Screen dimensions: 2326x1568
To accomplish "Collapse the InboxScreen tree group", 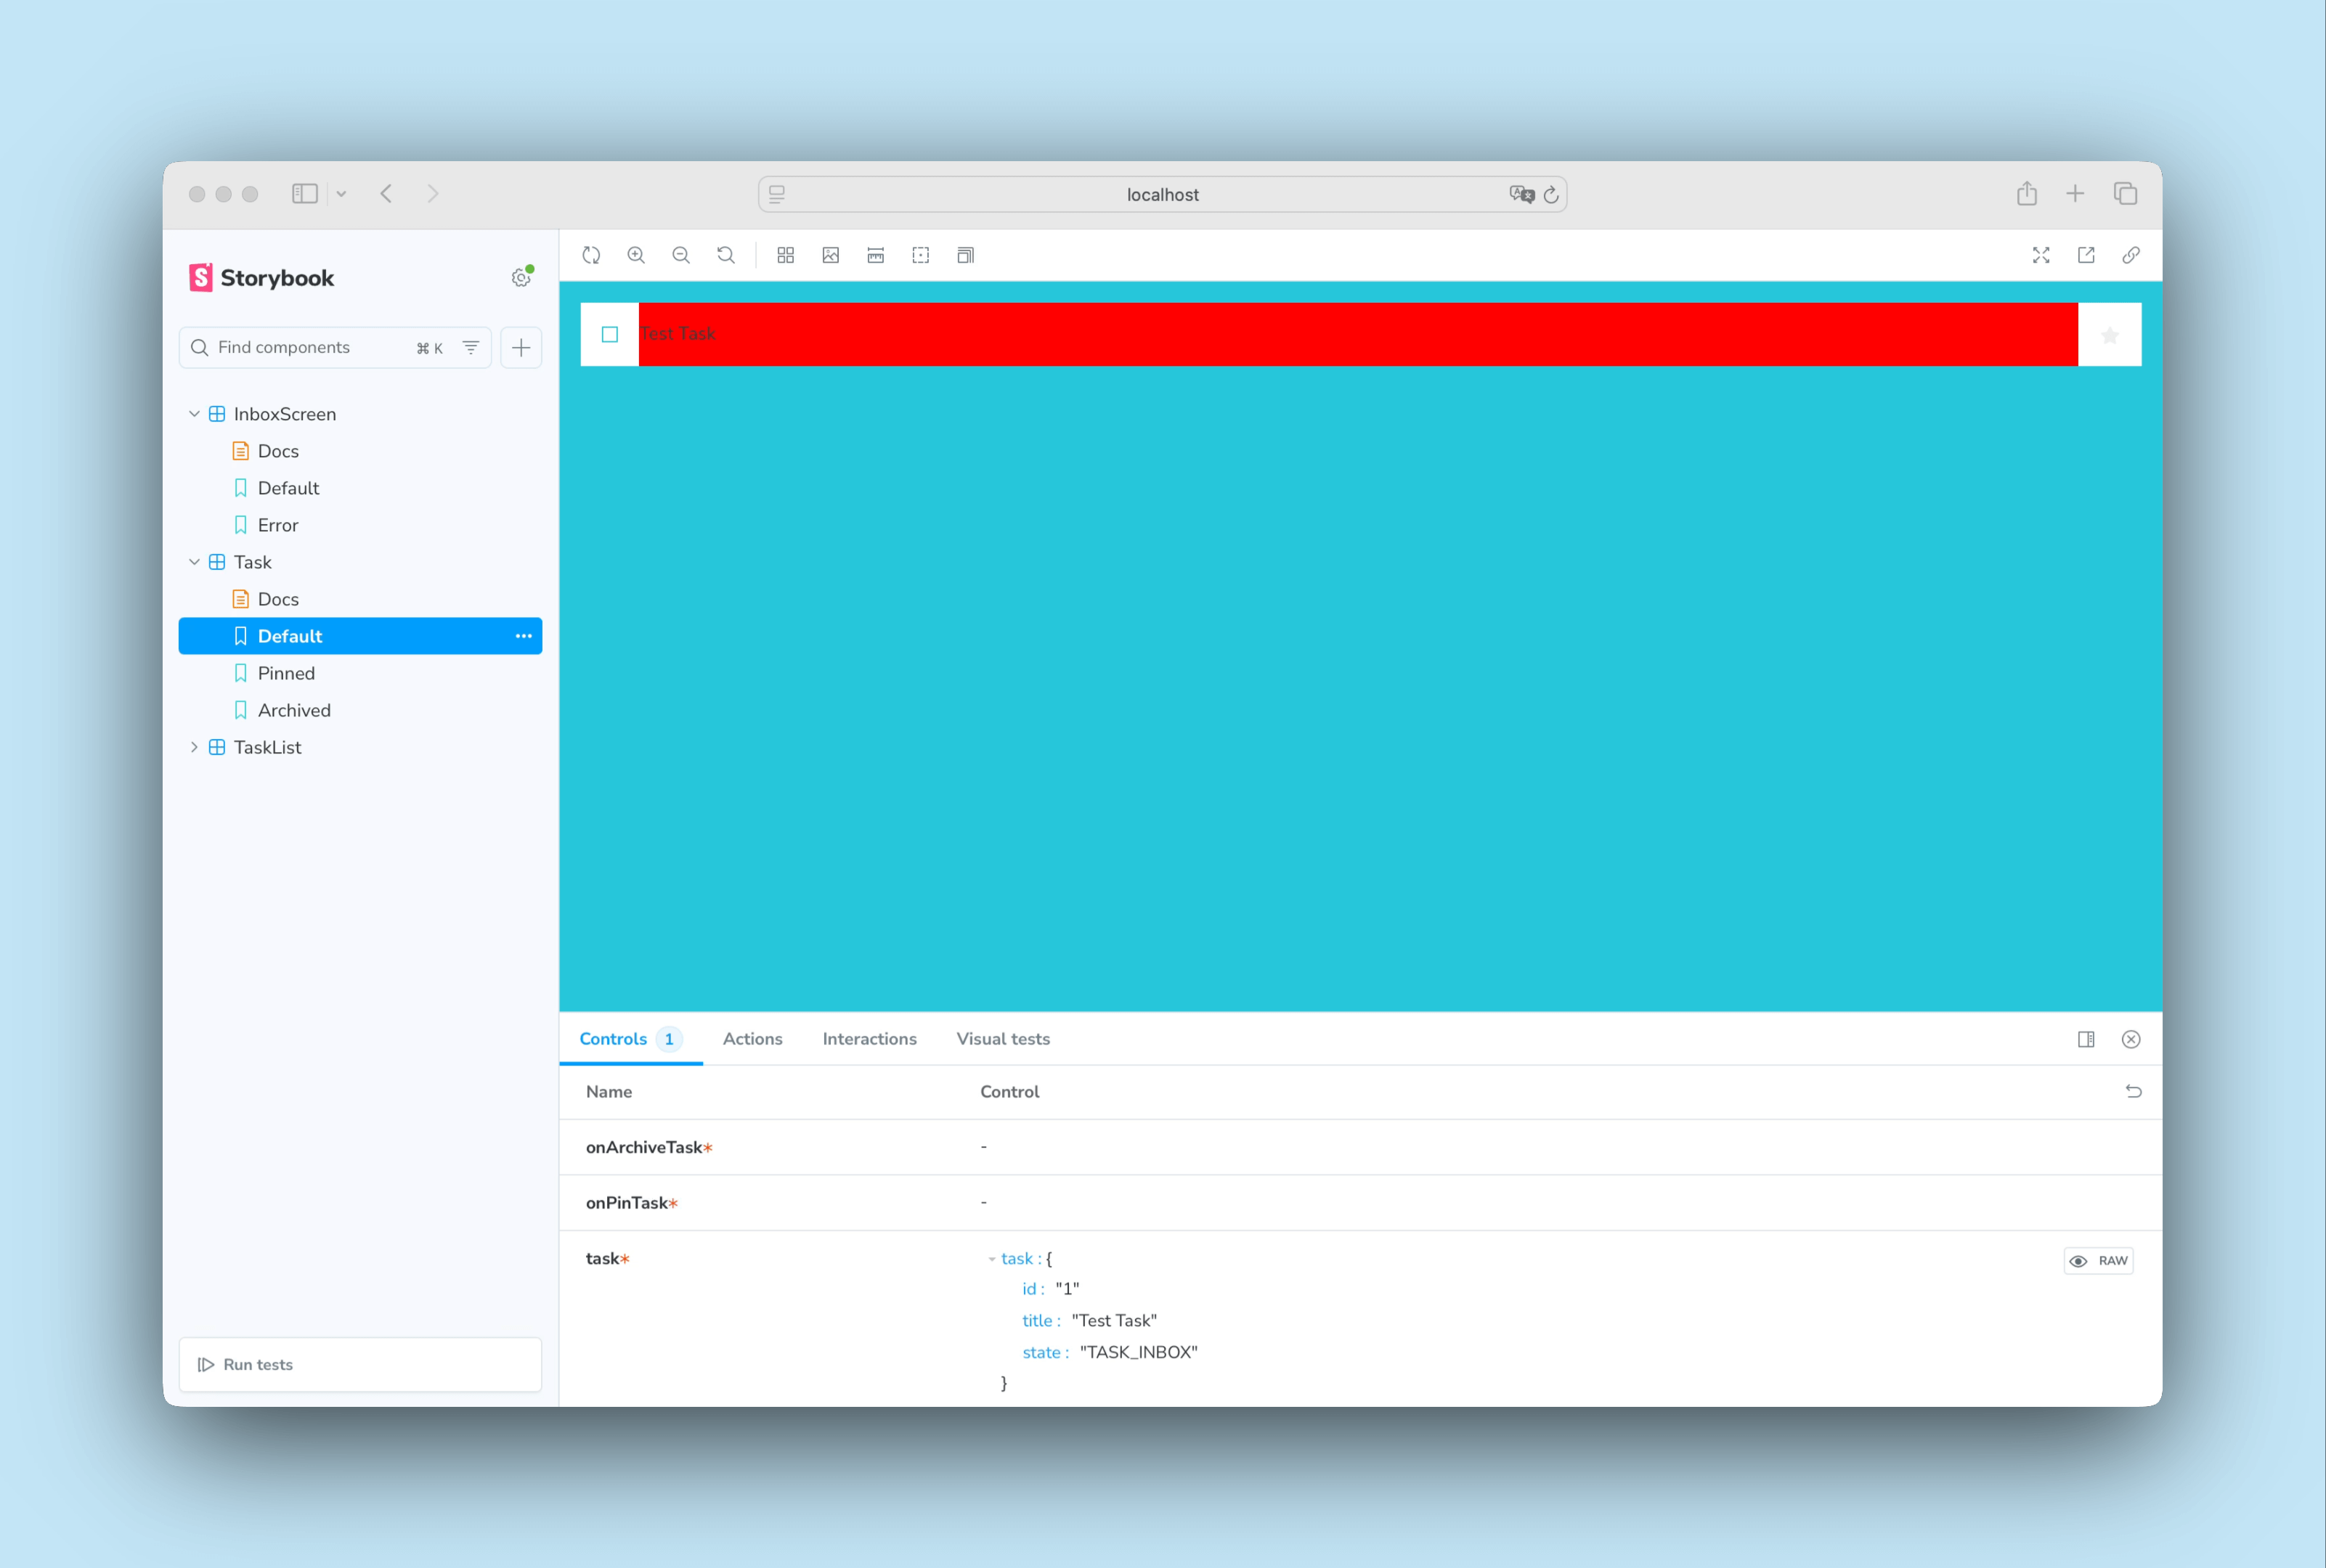I will pos(194,414).
